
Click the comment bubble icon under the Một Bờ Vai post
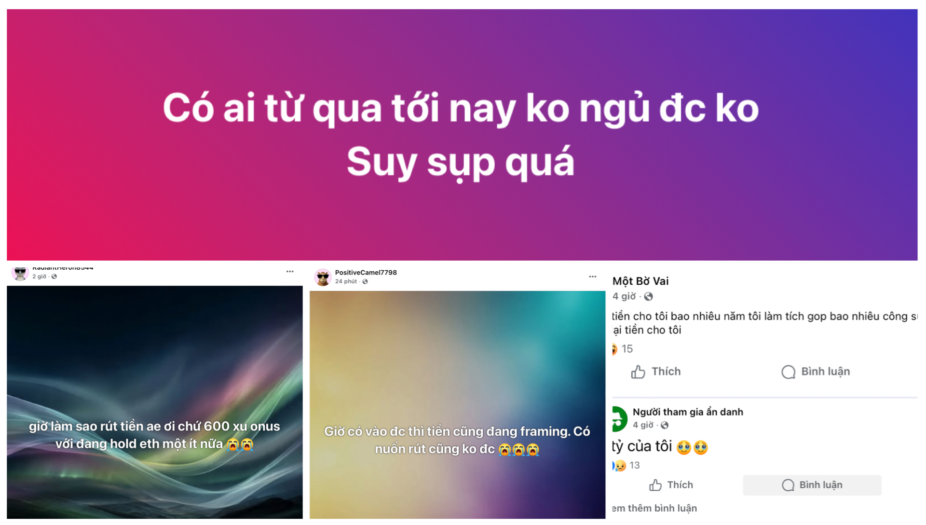(x=788, y=372)
